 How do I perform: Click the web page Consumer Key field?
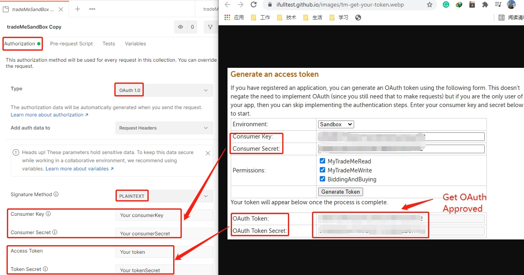401,136
